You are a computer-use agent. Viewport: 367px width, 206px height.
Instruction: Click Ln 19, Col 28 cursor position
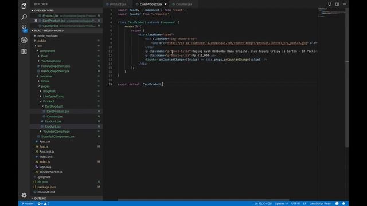click(263, 204)
